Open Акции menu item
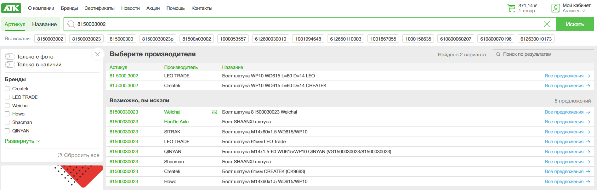This screenshot has width=597, height=190. 153,8
